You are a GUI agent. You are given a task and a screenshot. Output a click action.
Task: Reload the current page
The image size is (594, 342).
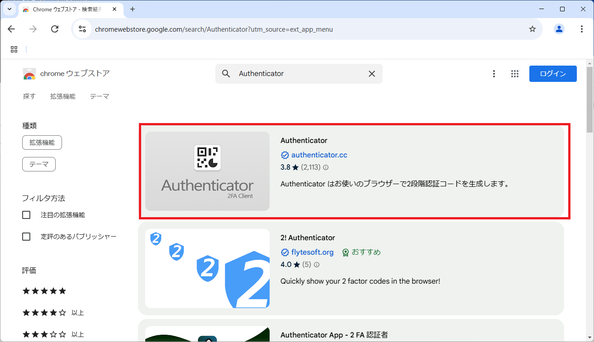[x=55, y=28]
